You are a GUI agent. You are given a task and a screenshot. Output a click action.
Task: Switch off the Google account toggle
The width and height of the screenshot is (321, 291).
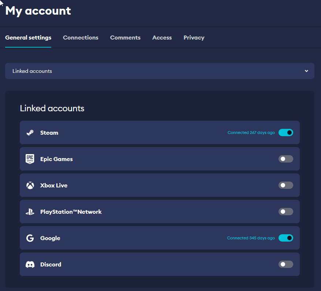pyautogui.click(x=285, y=238)
